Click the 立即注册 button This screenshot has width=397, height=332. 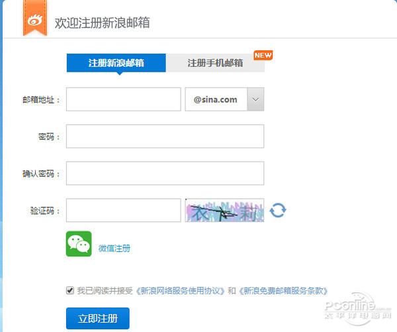pos(98,319)
